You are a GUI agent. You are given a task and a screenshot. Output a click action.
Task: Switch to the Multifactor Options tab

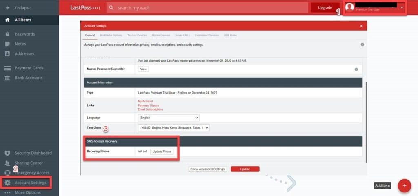(111, 36)
